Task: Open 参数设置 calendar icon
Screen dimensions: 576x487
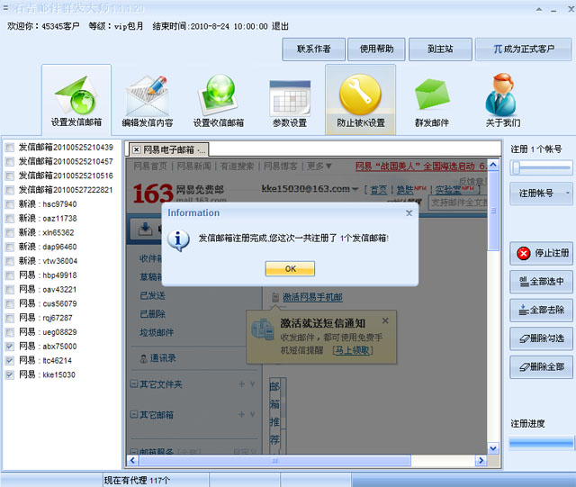Action: coord(290,100)
